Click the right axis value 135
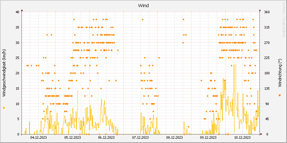Screen dimensions: 287x143 click(x=267, y=88)
